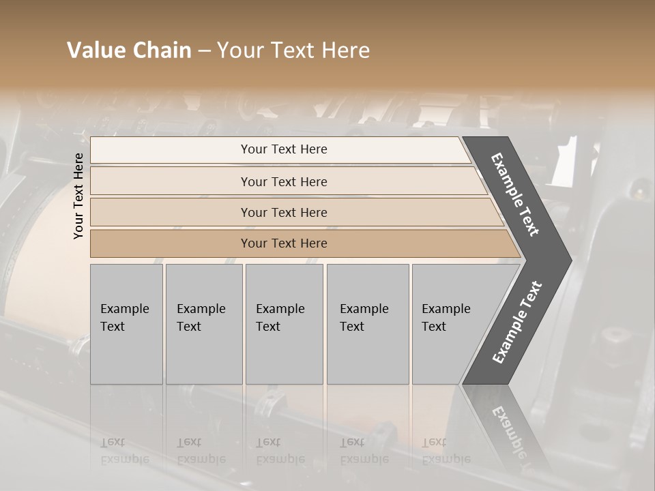Click the middle gray "Example Text" box
The height and width of the screenshot is (491, 655).
[284, 324]
